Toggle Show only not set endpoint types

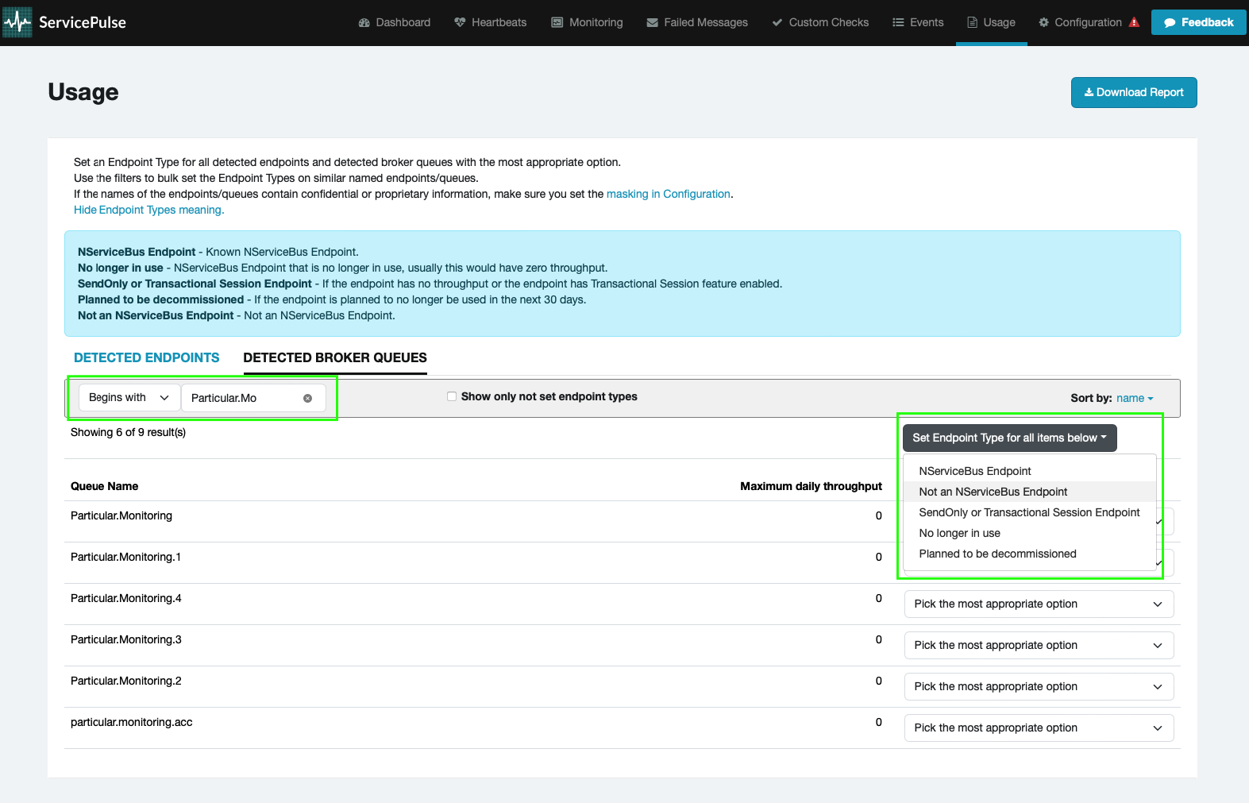(452, 396)
